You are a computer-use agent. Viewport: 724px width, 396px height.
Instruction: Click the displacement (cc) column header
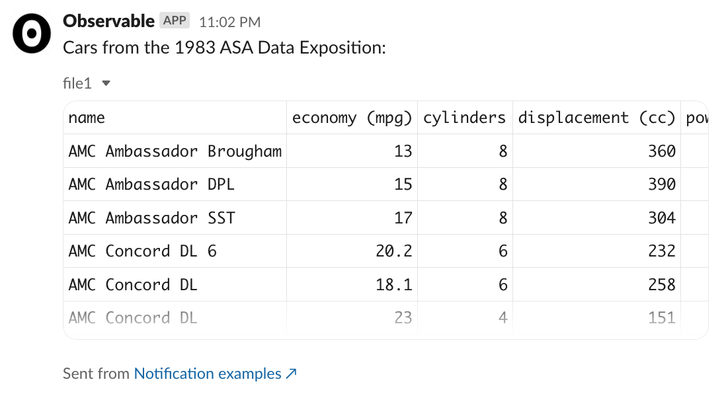click(596, 118)
